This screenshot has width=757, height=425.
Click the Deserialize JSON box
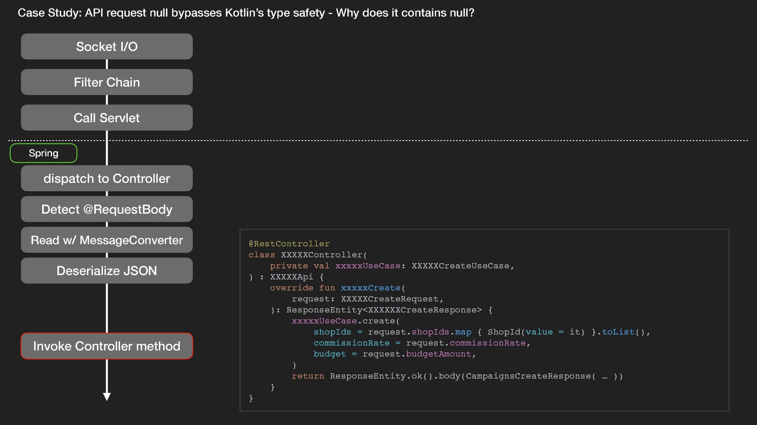tap(106, 271)
